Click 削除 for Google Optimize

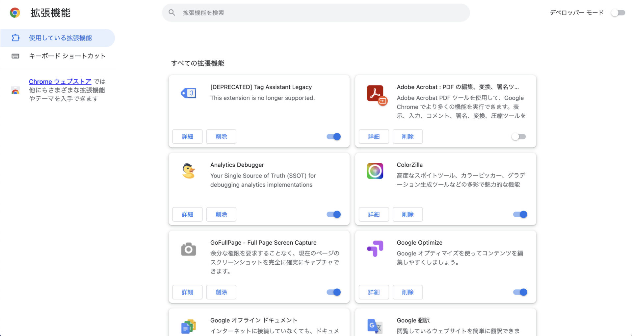[408, 292]
